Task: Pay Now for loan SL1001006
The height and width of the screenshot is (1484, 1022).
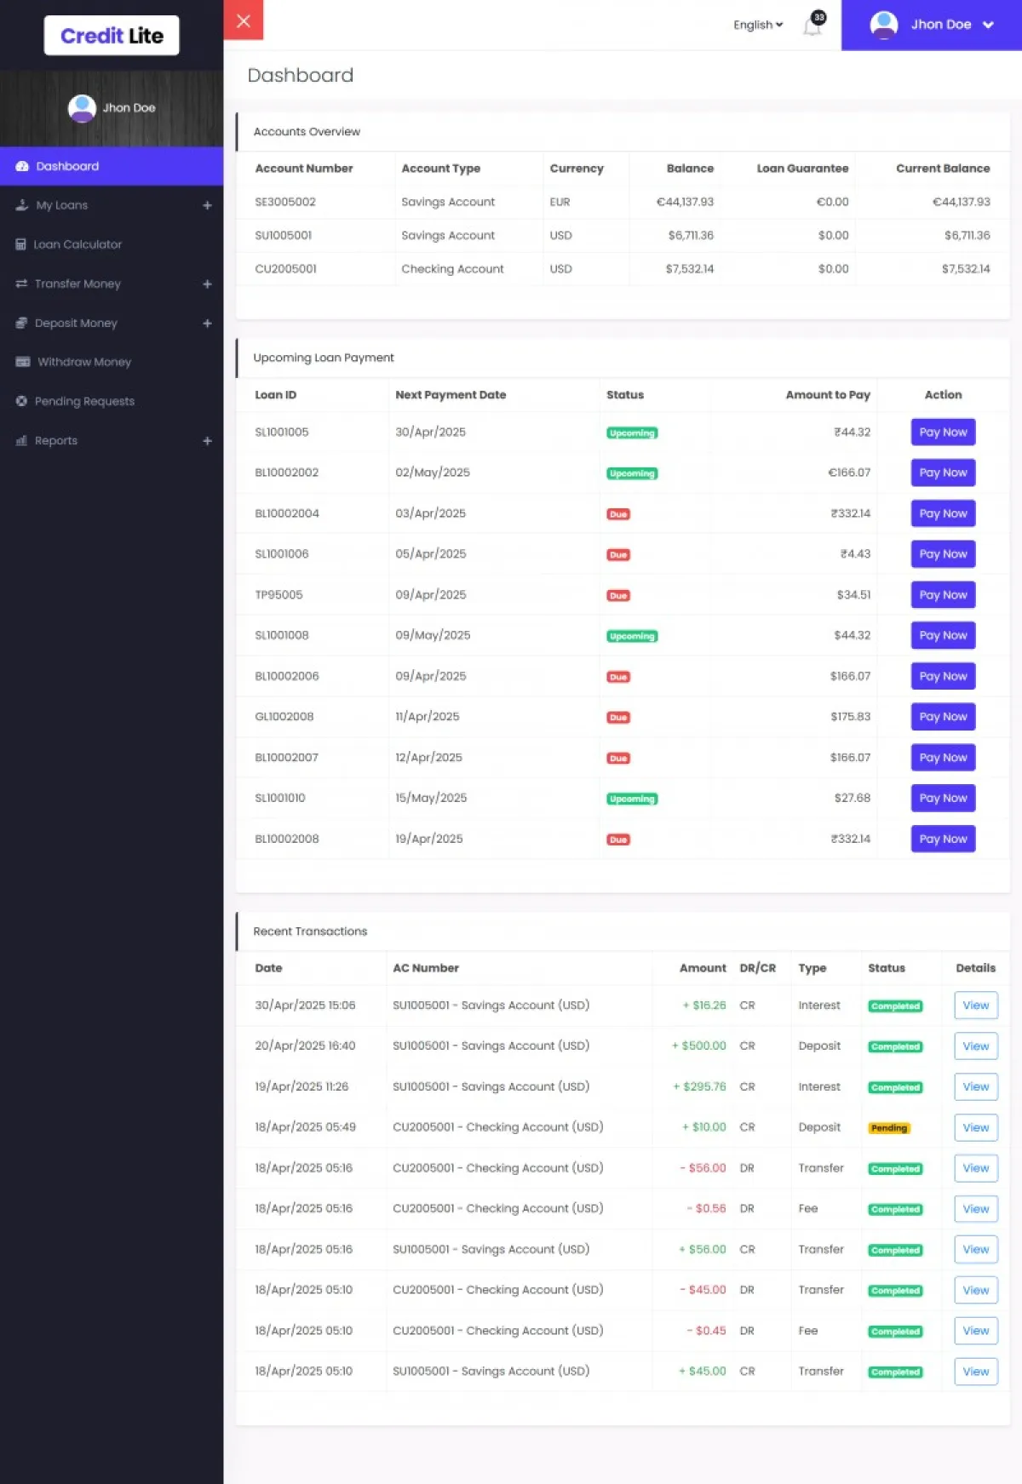Action: 943,554
